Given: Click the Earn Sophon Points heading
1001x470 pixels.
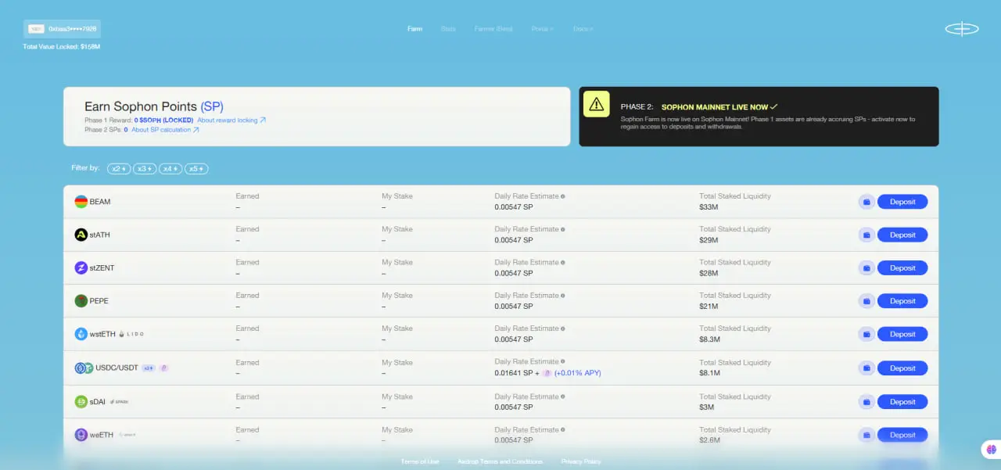Looking at the screenshot, I should 154,106.
